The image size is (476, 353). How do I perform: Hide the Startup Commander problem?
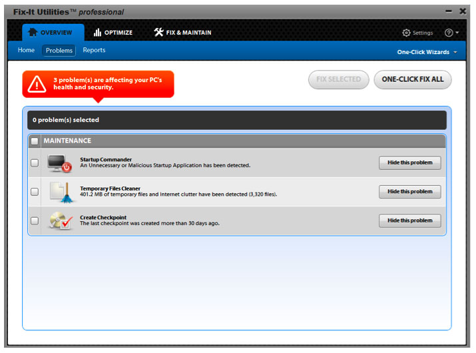410,163
